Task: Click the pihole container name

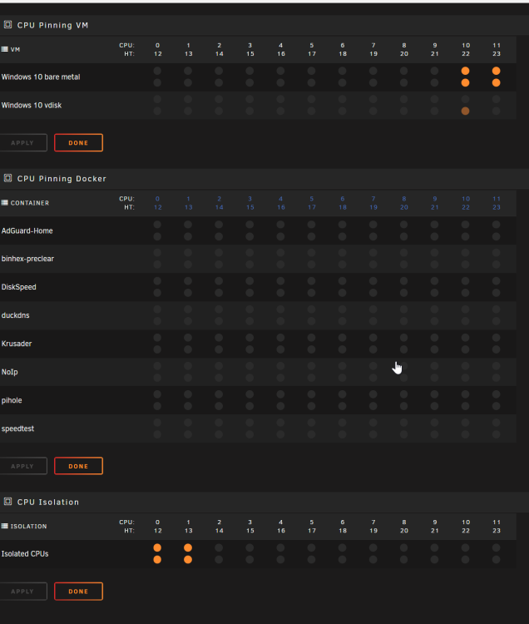Action: point(12,400)
